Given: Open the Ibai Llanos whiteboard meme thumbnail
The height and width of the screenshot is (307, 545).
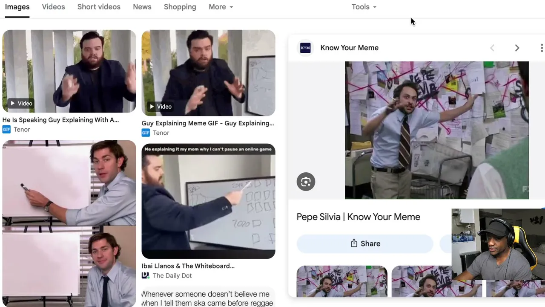Looking at the screenshot, I should [x=209, y=201].
